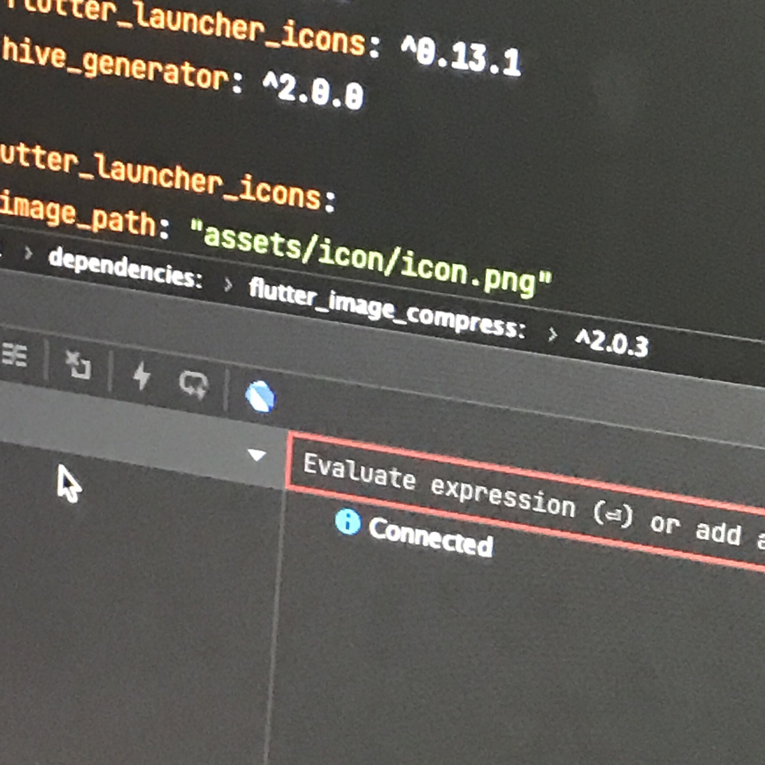
Task: Click the assets/icon/icon.png path string
Action: click(371, 258)
